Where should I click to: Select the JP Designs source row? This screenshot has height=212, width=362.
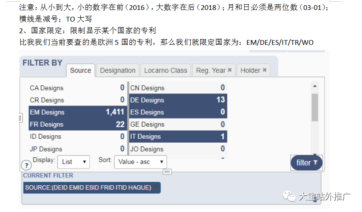click(77, 149)
